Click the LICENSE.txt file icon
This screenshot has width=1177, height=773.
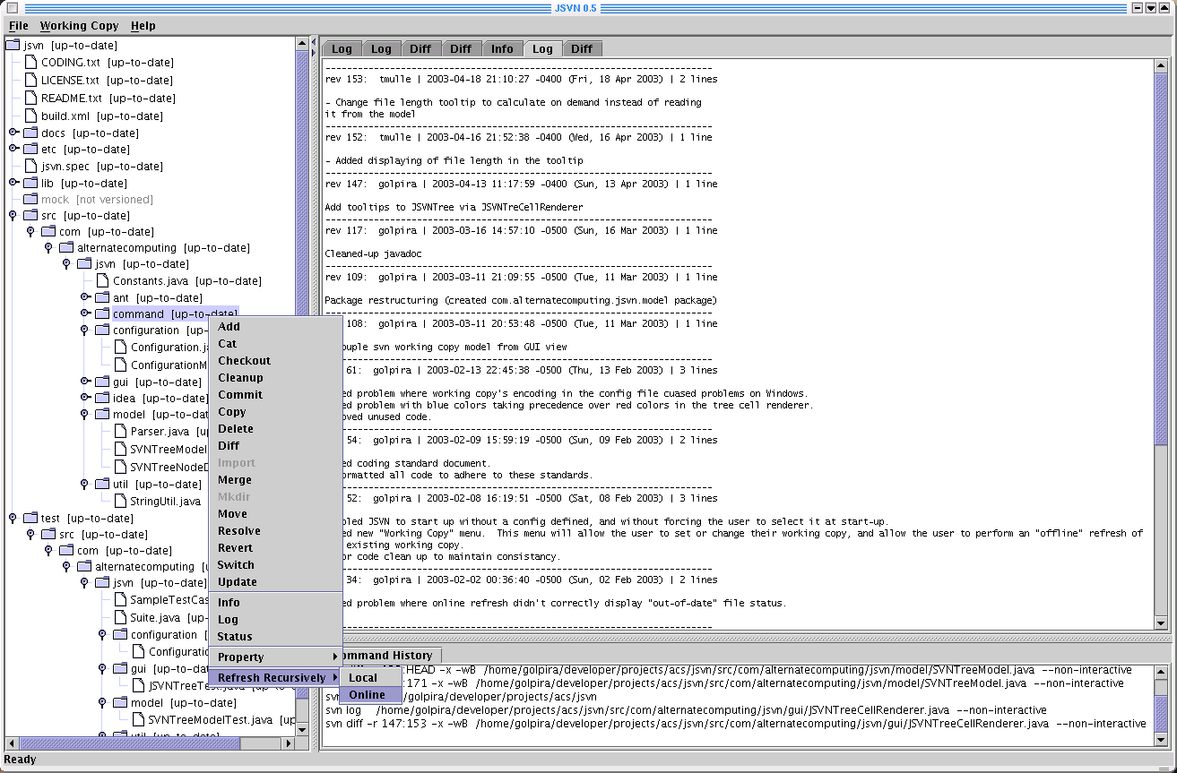(30, 80)
